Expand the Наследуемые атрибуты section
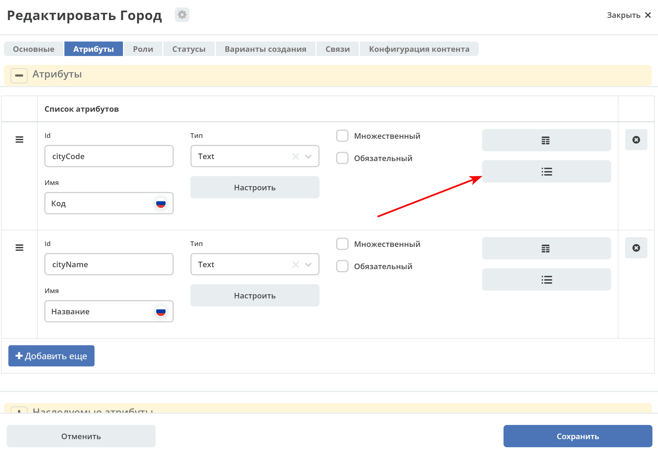 tap(19, 410)
